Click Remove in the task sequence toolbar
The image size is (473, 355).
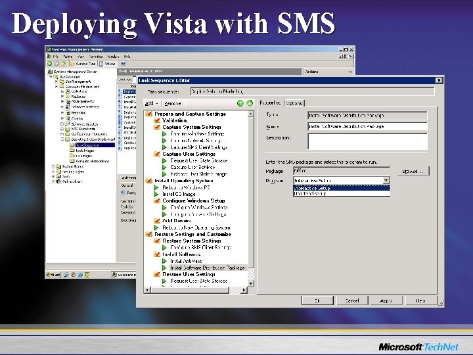click(x=173, y=103)
